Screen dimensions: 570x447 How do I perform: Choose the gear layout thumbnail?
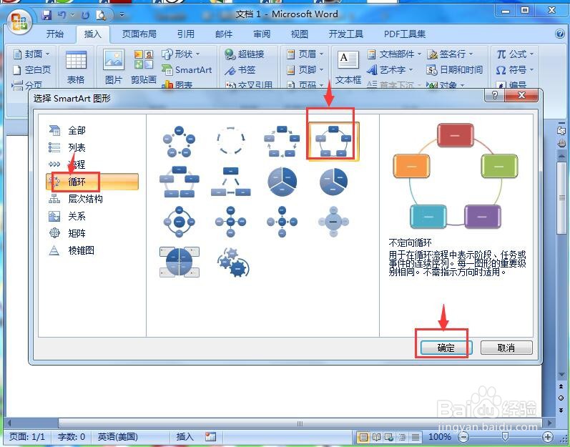233,262
